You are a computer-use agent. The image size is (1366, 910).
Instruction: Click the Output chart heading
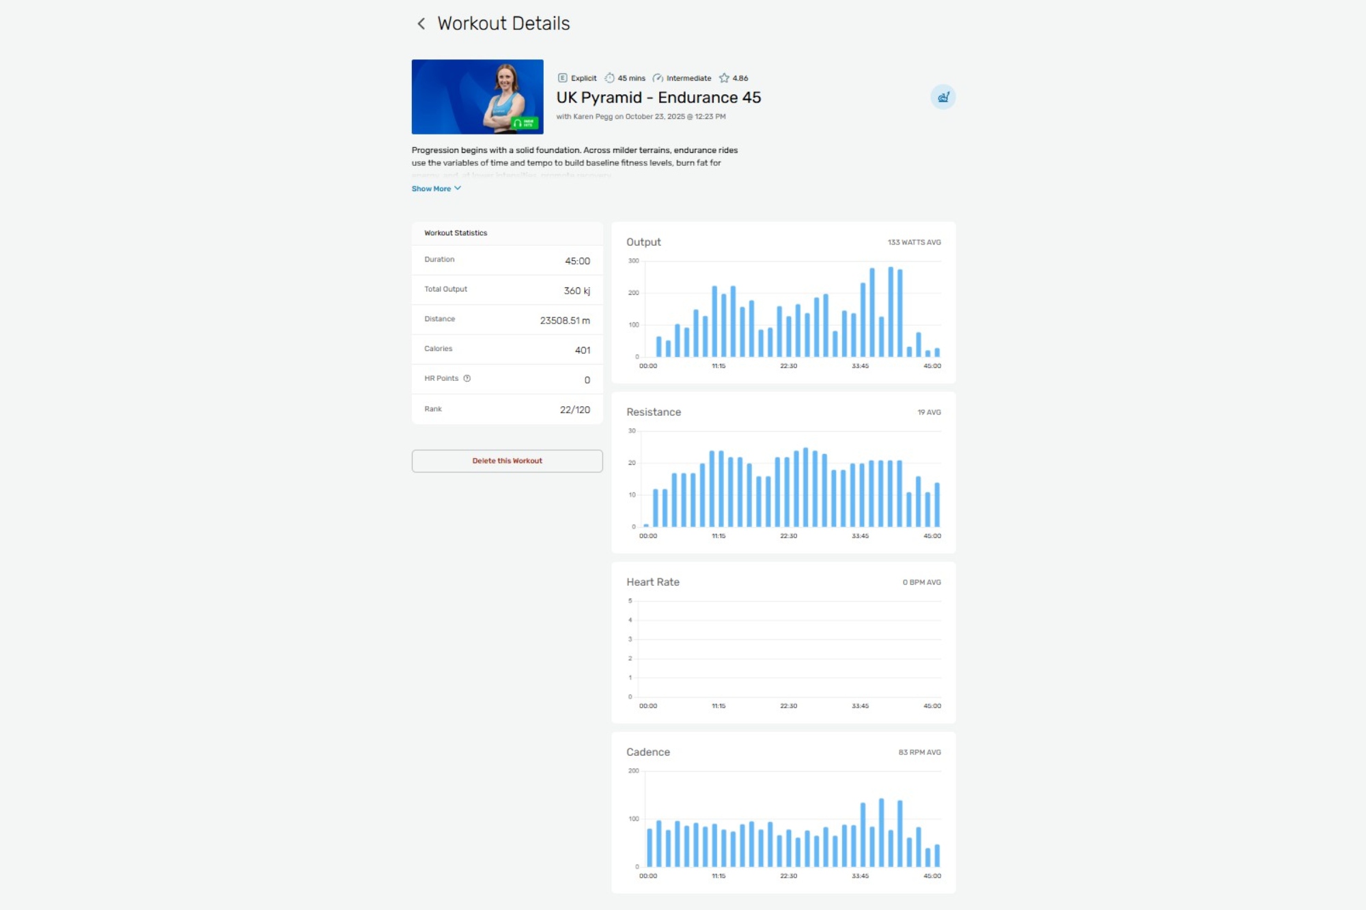pyautogui.click(x=643, y=242)
